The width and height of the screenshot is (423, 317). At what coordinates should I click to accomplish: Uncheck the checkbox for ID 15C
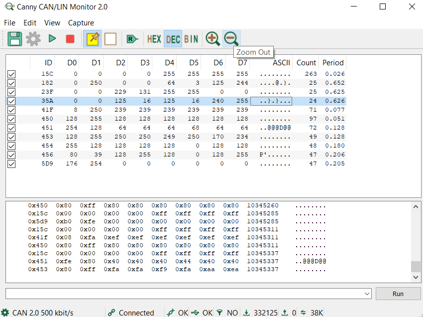[11, 74]
